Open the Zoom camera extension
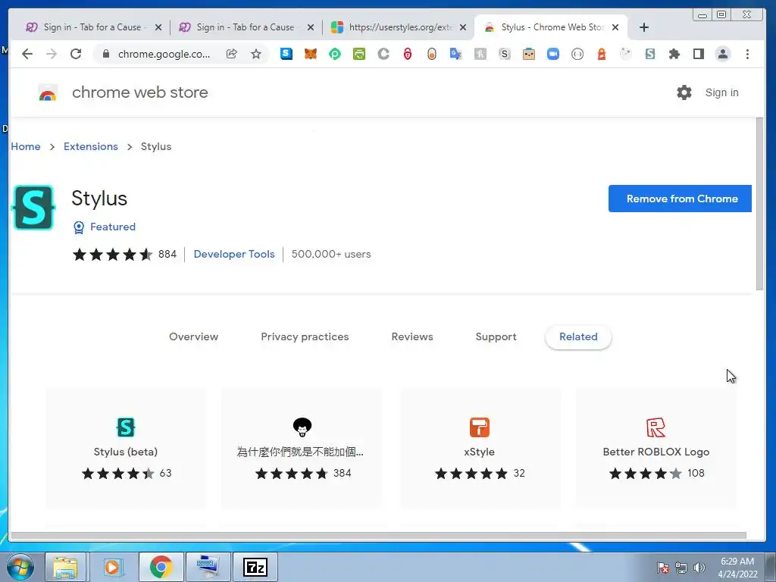Viewport: 776px width, 582px height. tap(552, 54)
